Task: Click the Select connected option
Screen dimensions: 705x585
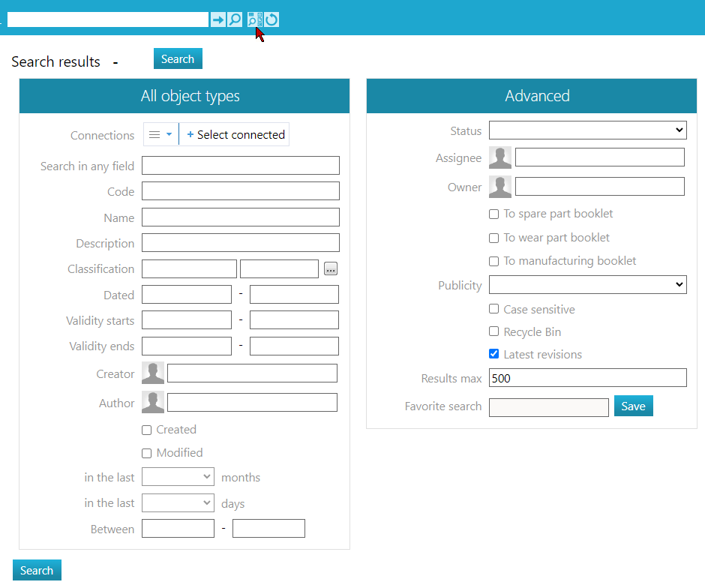Action: [x=235, y=135]
